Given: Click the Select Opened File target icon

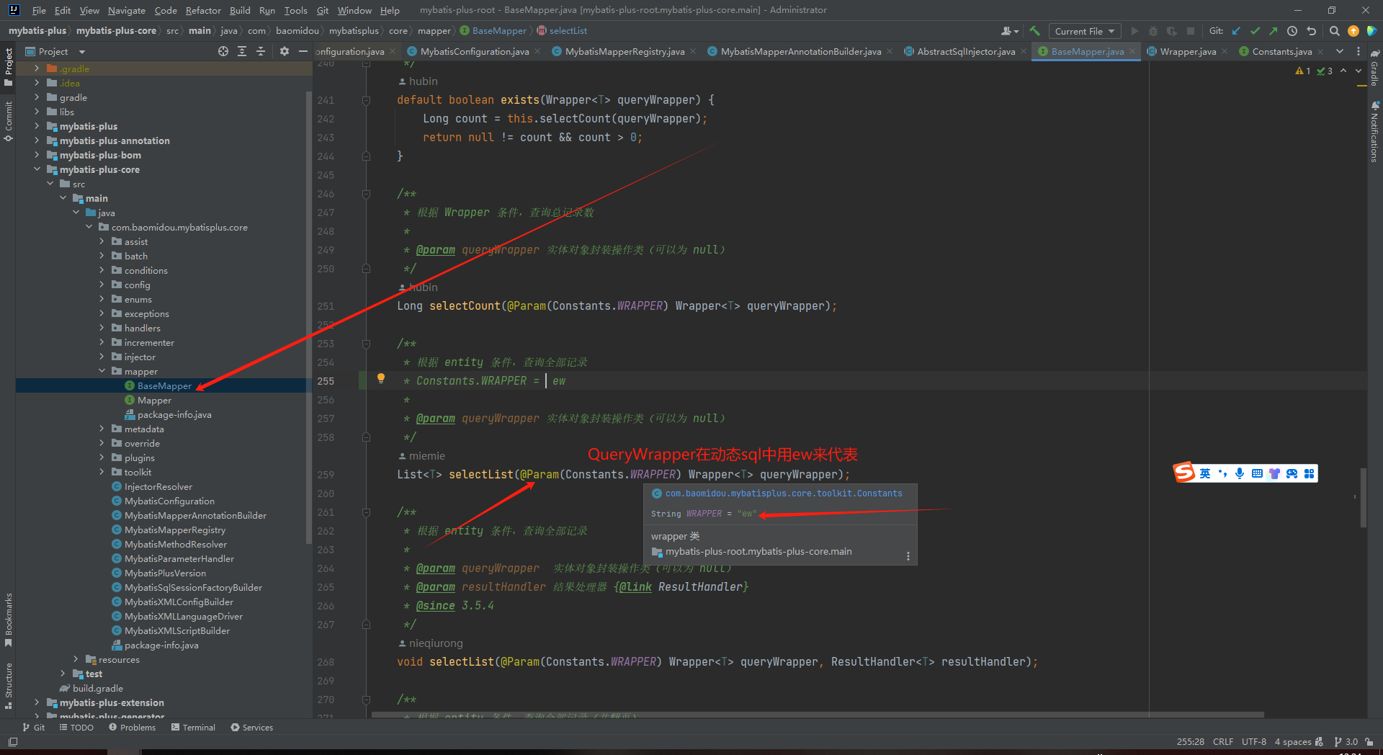Looking at the screenshot, I should point(223,51).
